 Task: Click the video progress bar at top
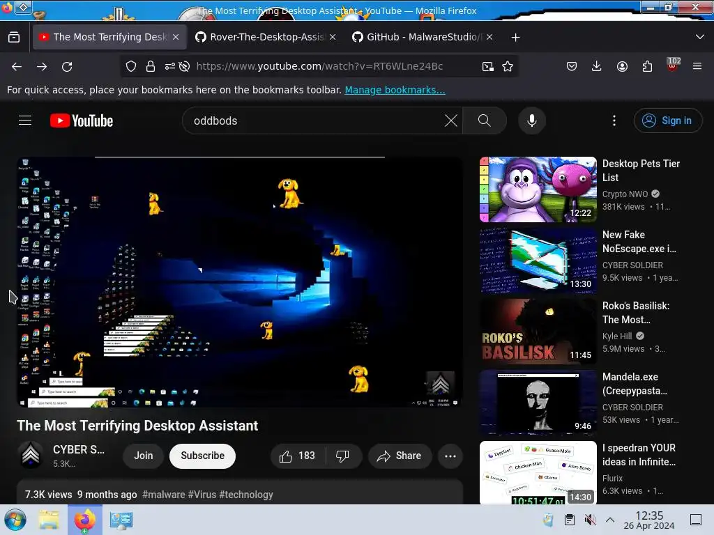[240, 157]
